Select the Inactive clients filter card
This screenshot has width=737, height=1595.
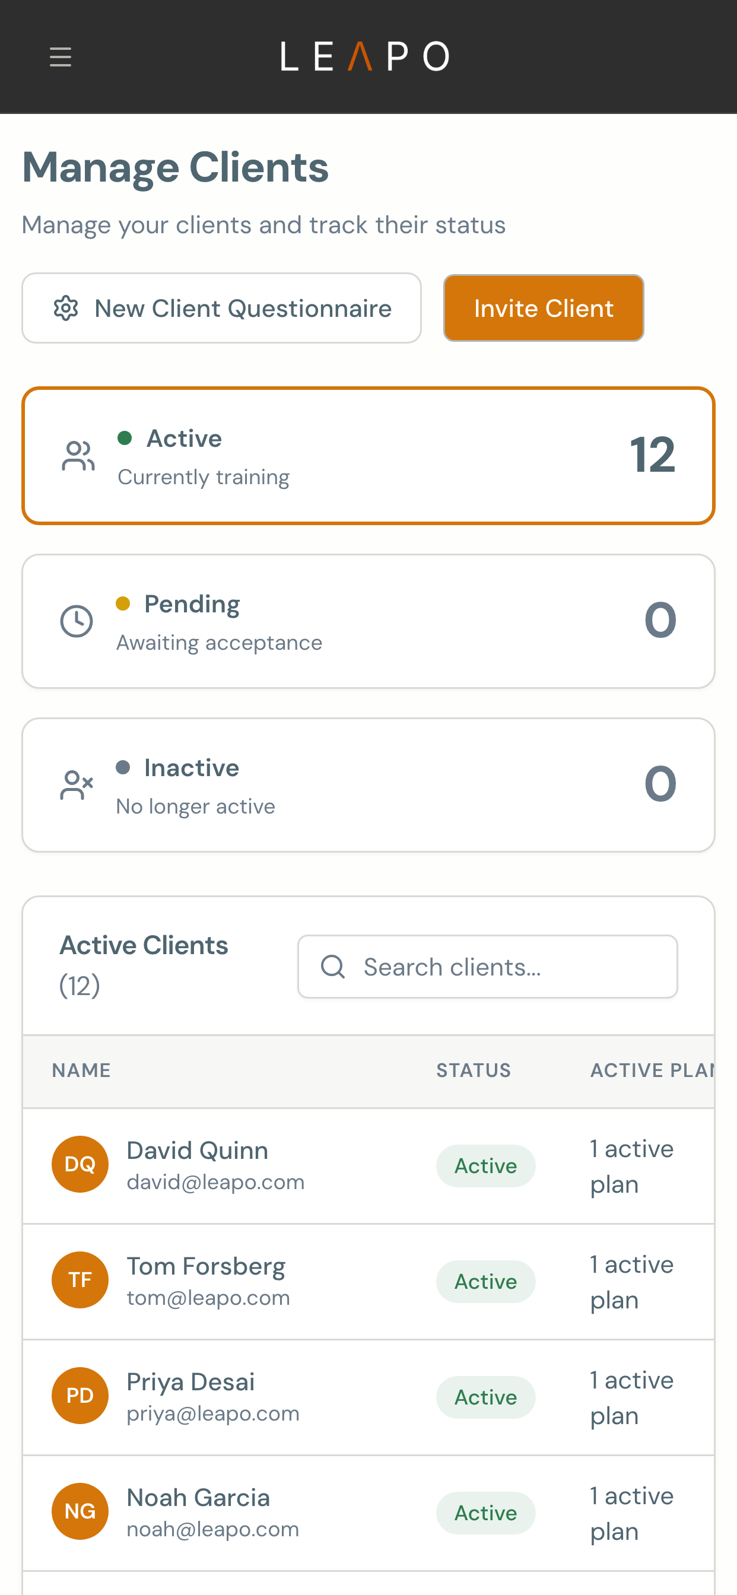(x=368, y=785)
